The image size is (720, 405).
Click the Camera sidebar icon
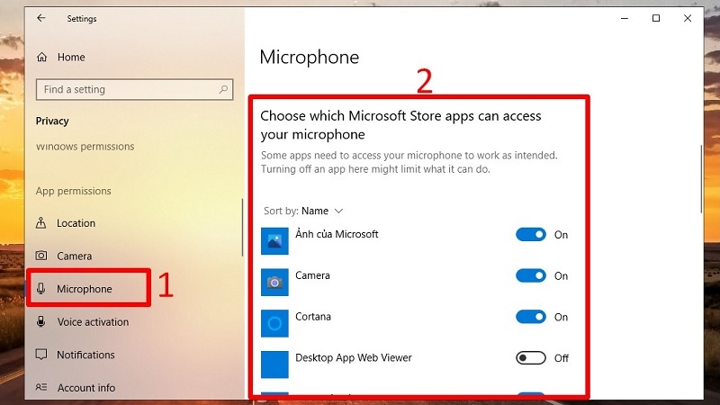tap(41, 256)
